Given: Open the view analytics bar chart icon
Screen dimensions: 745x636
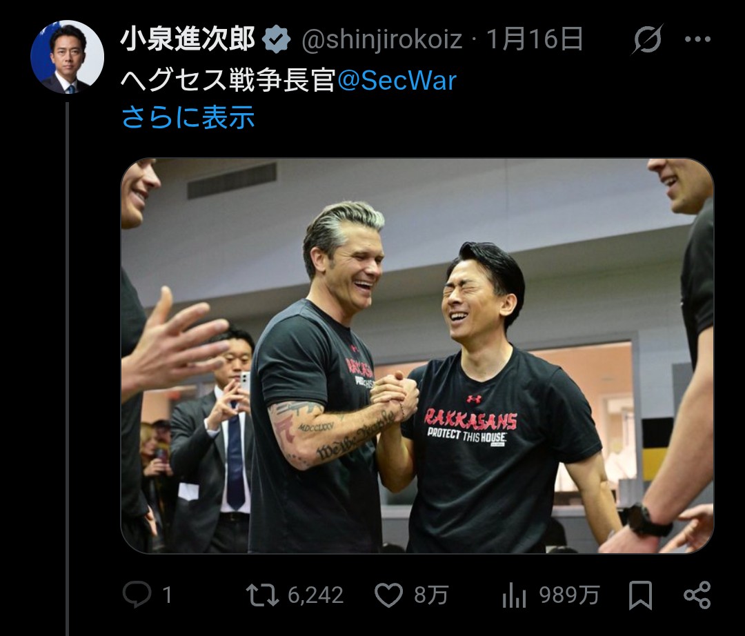Looking at the screenshot, I should point(514,595).
